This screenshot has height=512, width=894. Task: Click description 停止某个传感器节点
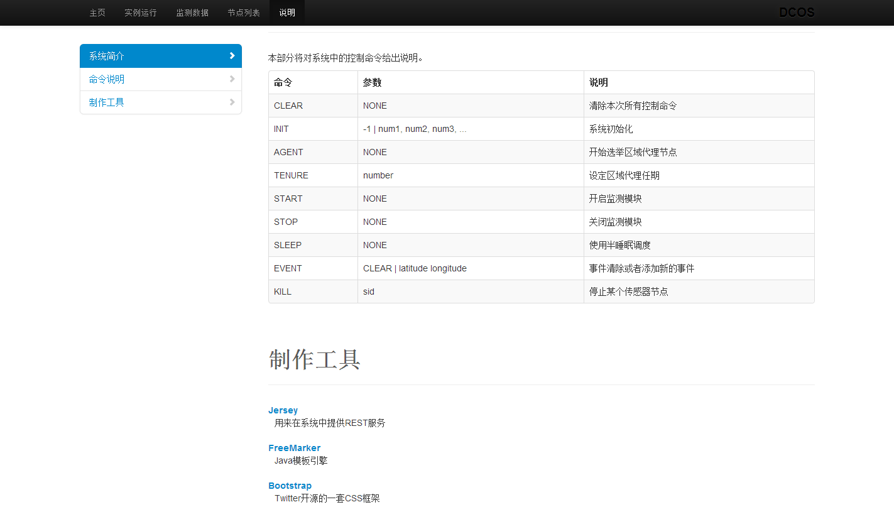pyautogui.click(x=699, y=291)
